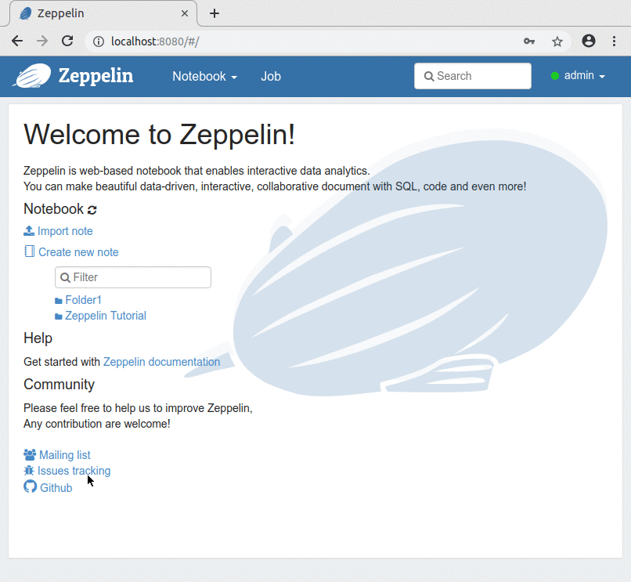Open the Zeppelin documentation link
This screenshot has height=582, width=631.
(161, 362)
